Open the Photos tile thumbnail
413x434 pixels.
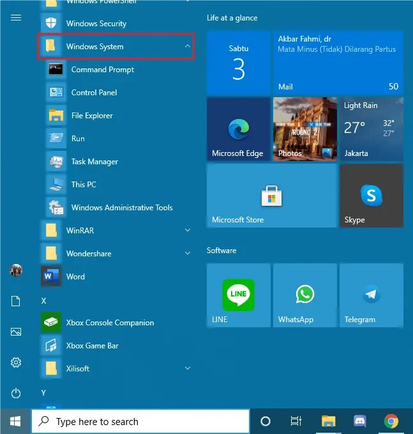pyautogui.click(x=305, y=129)
